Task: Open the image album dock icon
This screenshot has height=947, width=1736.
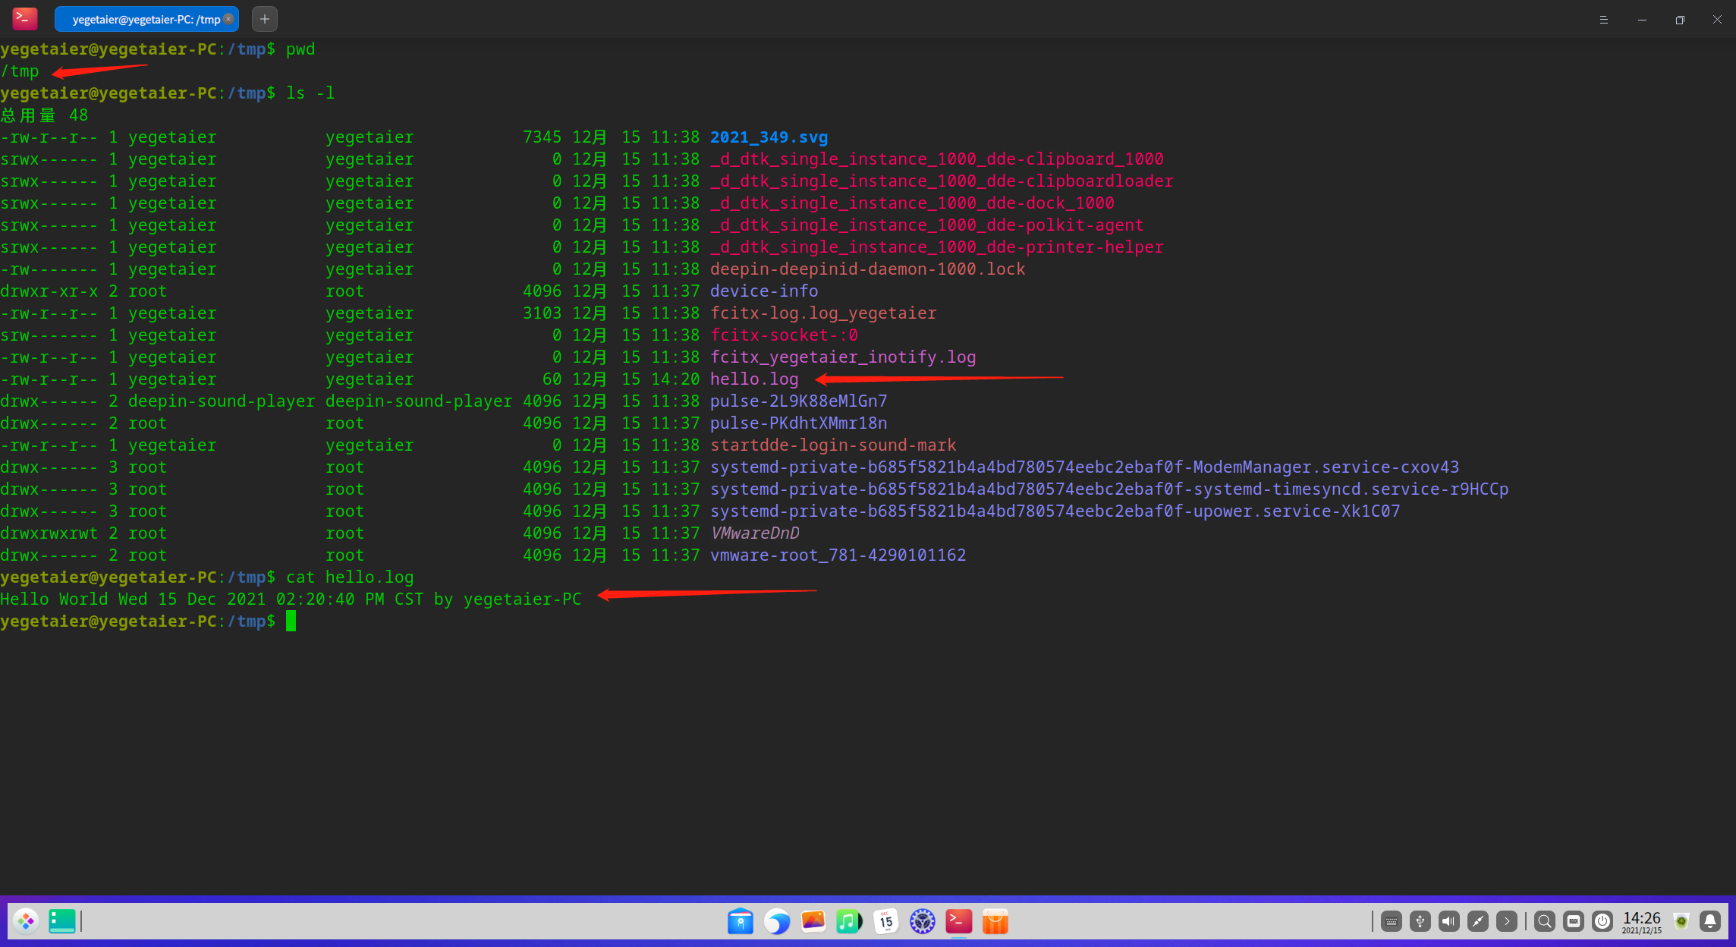Action: [813, 921]
